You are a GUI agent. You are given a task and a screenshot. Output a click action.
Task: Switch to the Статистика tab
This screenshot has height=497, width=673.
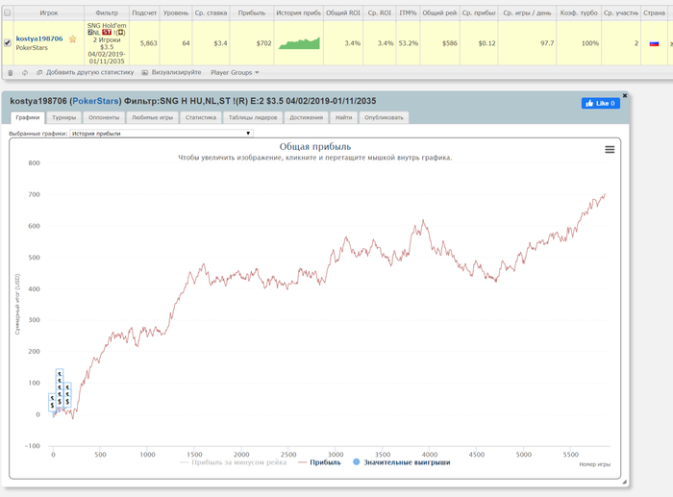point(201,117)
